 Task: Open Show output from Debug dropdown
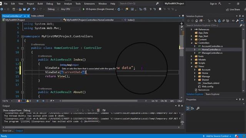click(x=51, y=110)
